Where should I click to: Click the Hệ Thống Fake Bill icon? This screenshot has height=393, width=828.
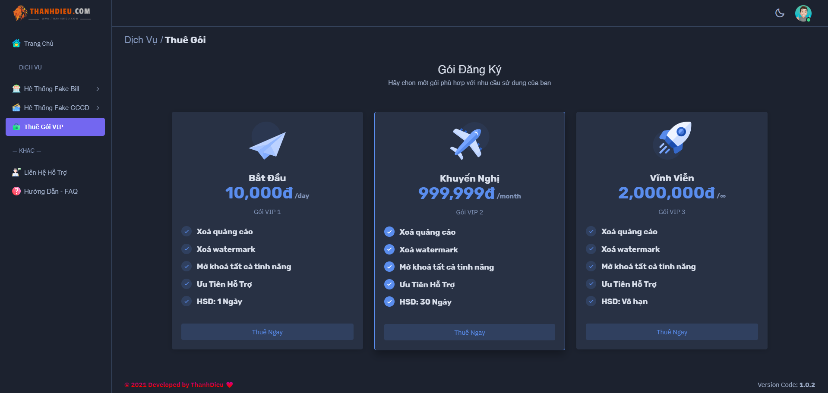tap(16, 88)
